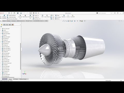Select the Wrap tool
124x93 pixels.
(57, 15)
